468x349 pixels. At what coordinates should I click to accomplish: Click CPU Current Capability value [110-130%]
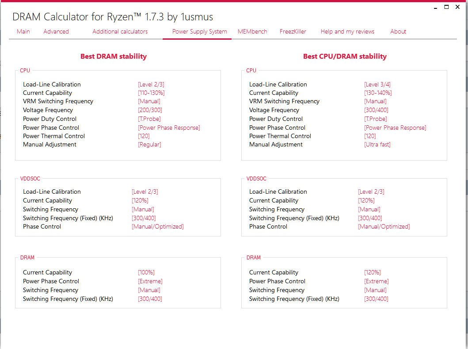click(151, 93)
